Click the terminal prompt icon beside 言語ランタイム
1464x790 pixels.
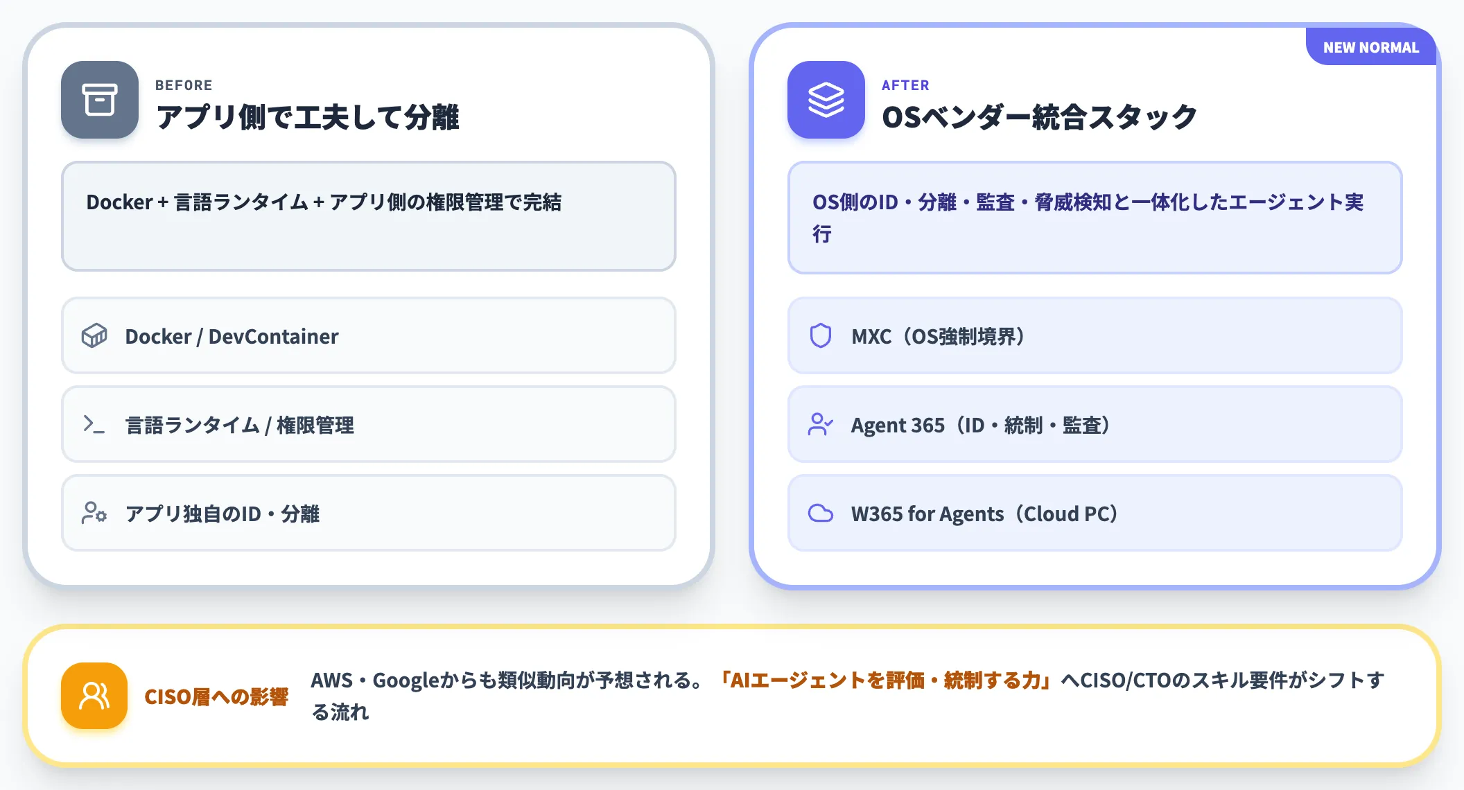click(x=94, y=424)
